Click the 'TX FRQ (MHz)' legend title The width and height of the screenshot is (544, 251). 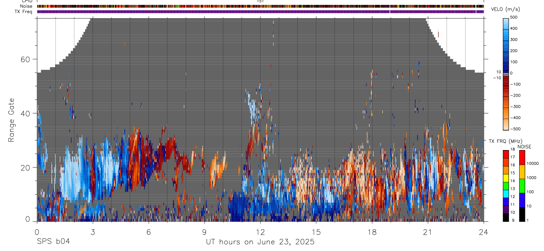click(x=506, y=141)
